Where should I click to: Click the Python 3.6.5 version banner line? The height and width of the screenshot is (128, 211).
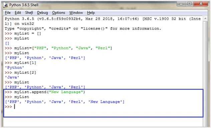point(103,19)
